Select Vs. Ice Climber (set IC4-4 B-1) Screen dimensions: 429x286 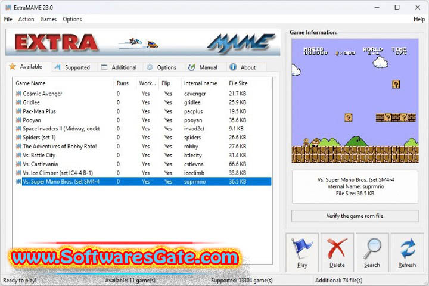point(142,173)
